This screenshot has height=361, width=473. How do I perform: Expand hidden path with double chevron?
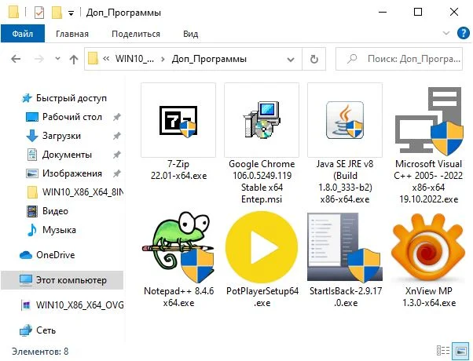point(106,58)
